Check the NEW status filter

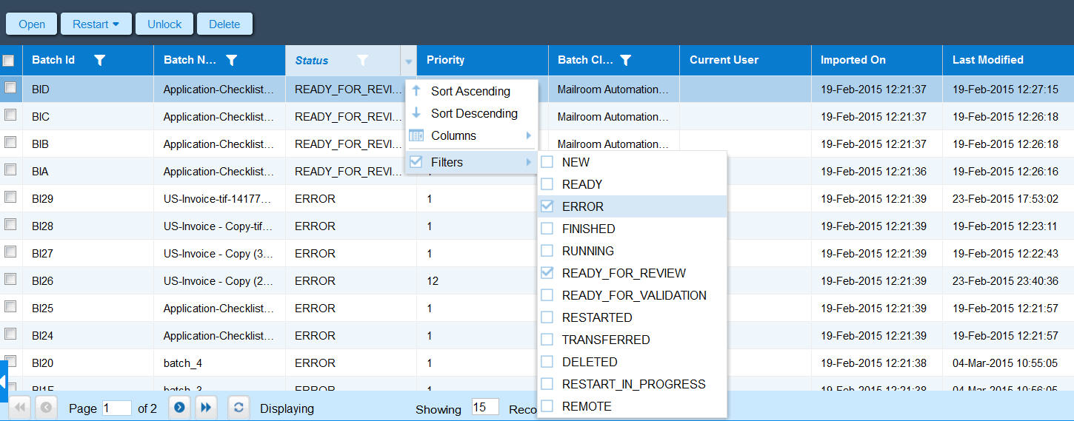tap(547, 162)
